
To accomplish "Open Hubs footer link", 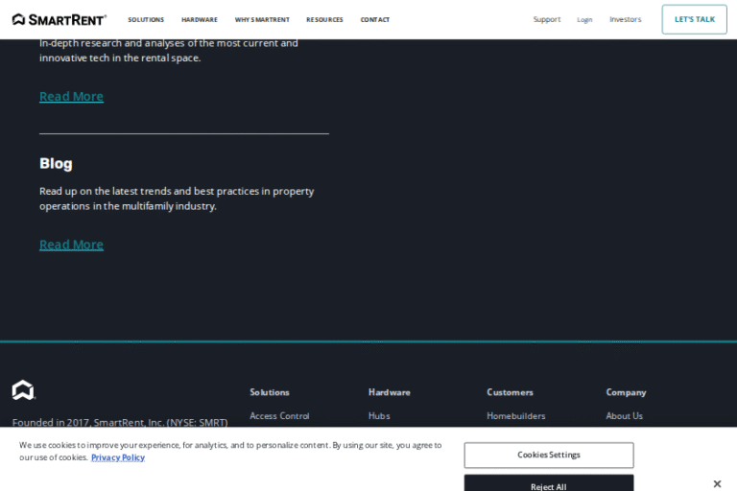I will click(379, 416).
